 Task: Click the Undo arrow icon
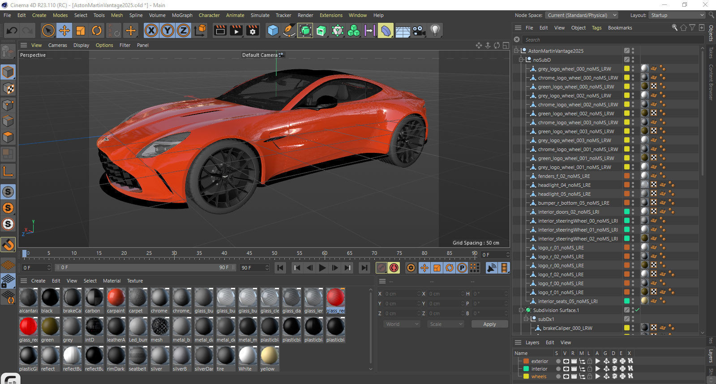12,30
